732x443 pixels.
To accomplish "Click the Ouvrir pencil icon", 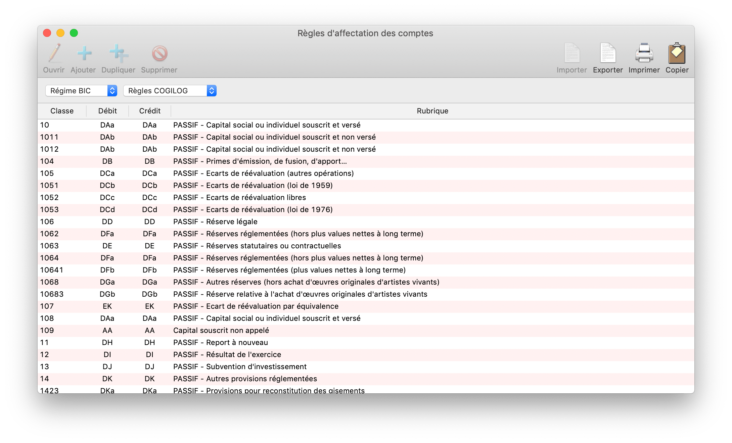I will click(x=54, y=53).
